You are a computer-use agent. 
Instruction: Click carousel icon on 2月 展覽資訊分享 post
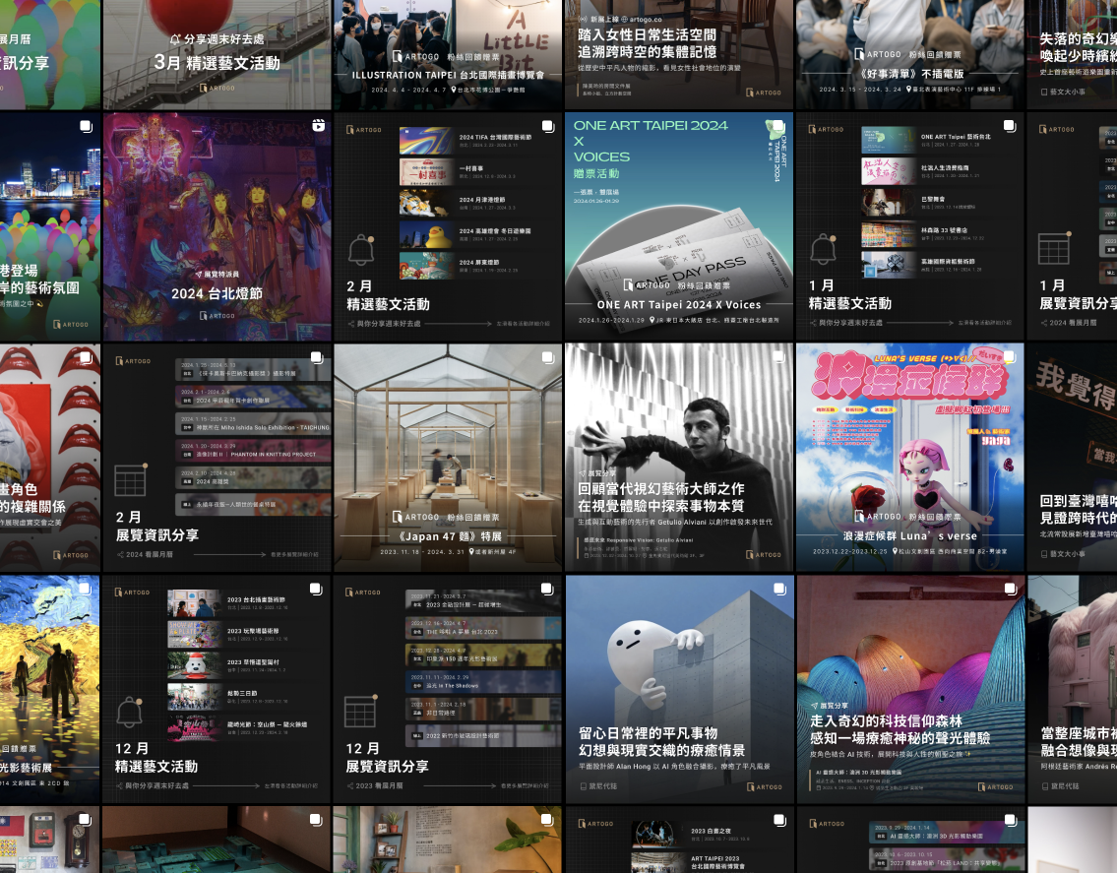coord(317,357)
